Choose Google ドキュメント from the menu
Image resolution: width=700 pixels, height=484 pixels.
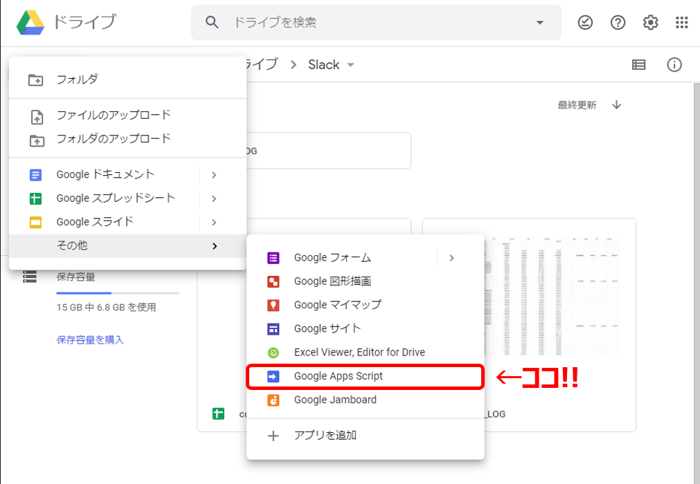point(104,175)
